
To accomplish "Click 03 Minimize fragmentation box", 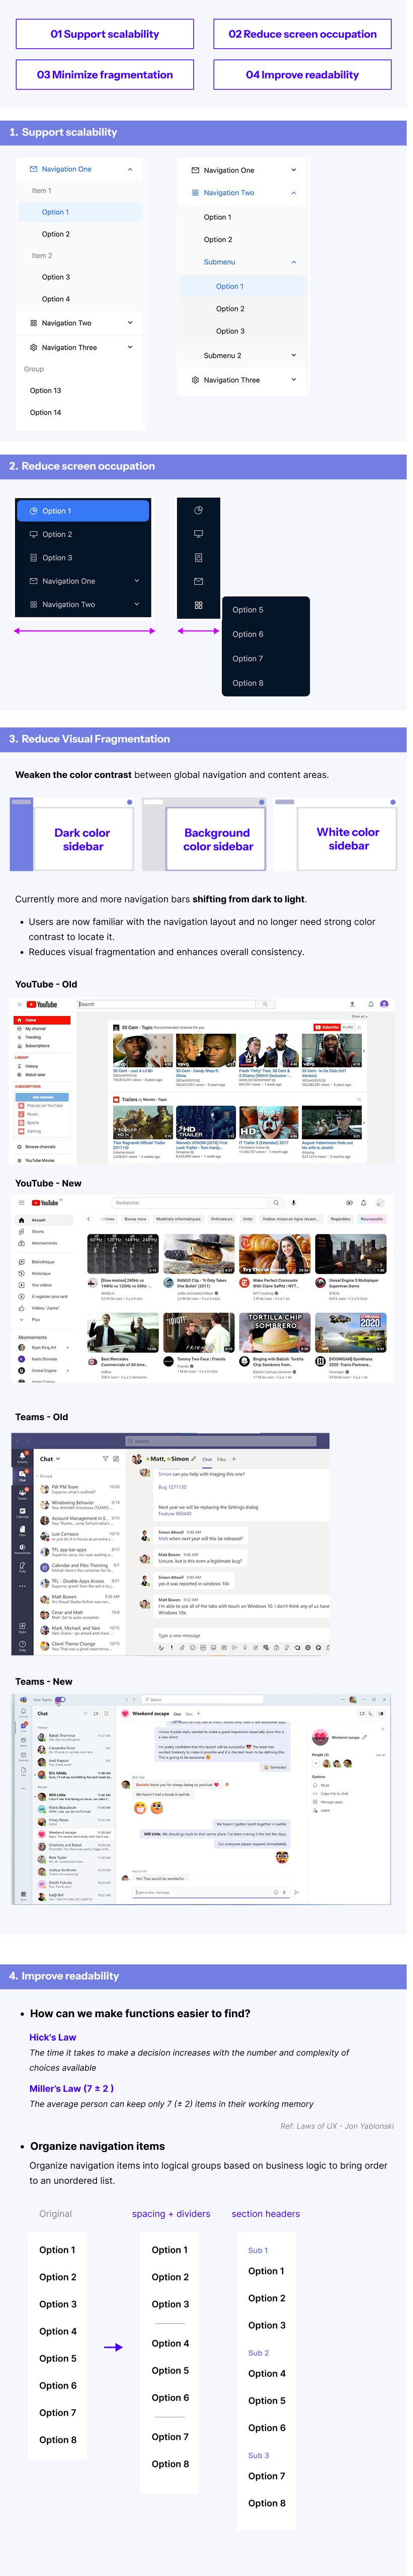I will tap(105, 75).
